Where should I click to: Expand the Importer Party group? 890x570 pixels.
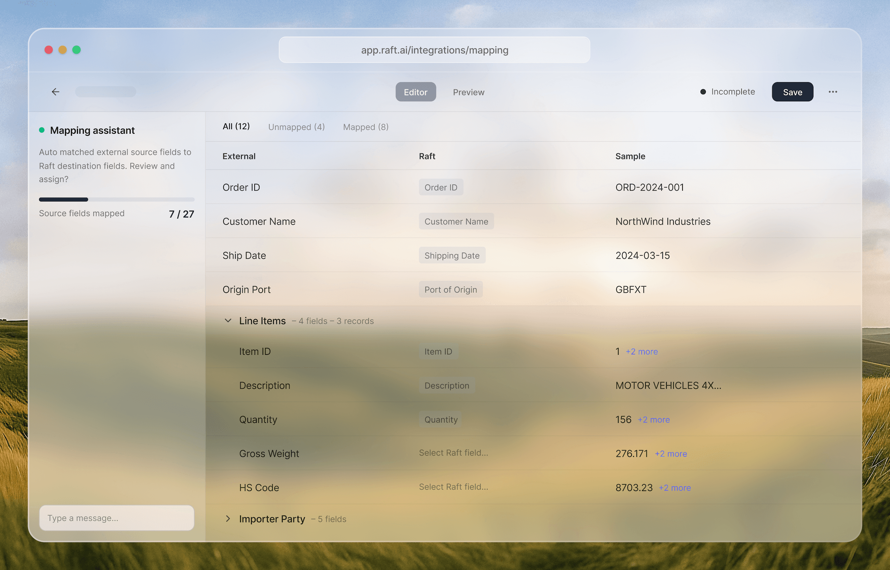coord(228,519)
